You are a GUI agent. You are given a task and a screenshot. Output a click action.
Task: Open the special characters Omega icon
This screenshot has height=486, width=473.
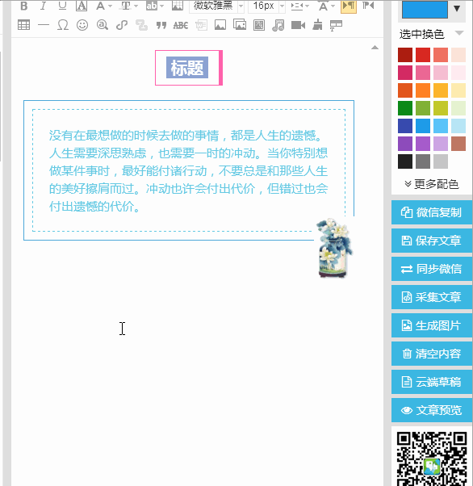click(x=63, y=25)
